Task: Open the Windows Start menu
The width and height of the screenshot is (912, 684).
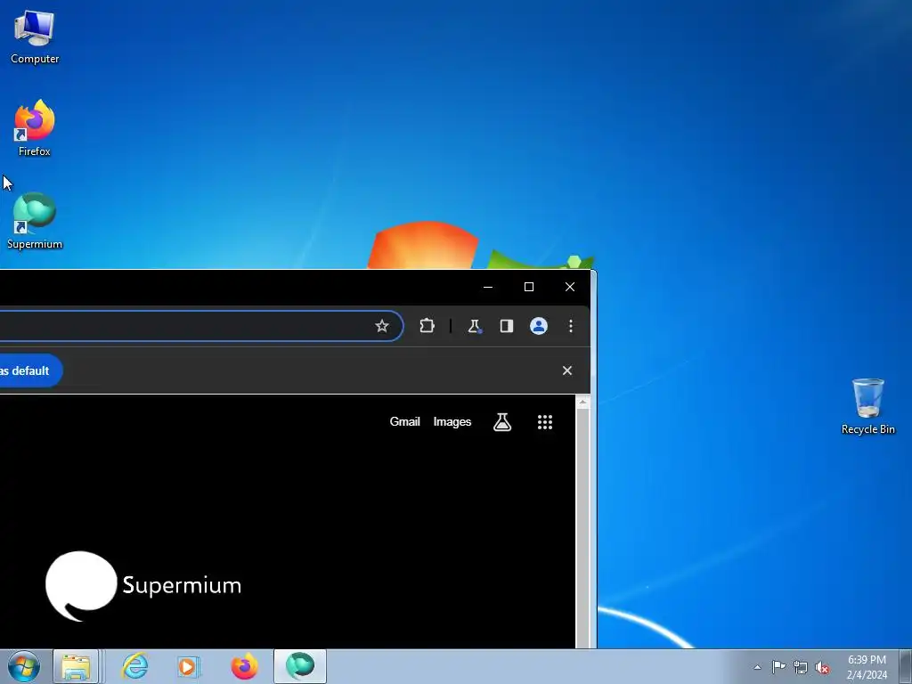Action: 24,666
